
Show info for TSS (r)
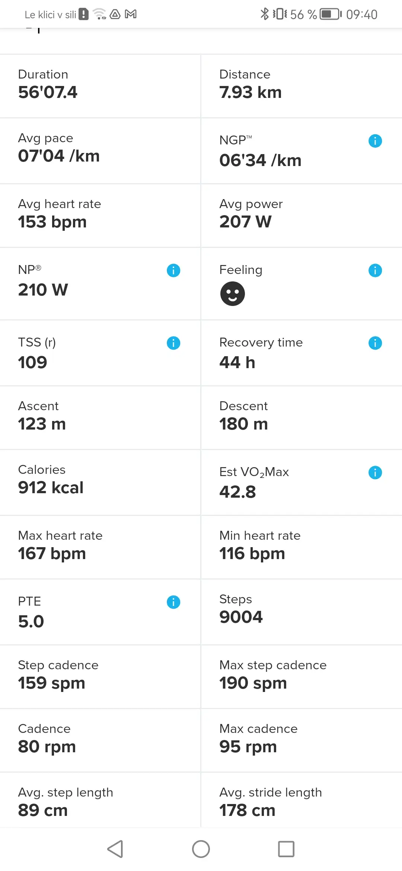click(x=173, y=343)
